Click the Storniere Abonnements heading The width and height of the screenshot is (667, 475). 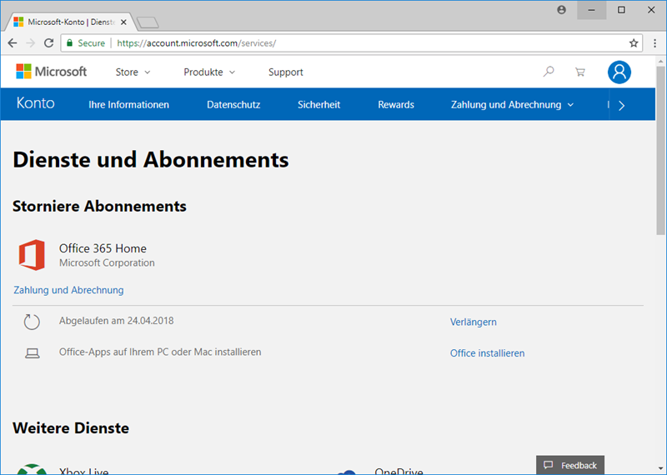point(99,206)
